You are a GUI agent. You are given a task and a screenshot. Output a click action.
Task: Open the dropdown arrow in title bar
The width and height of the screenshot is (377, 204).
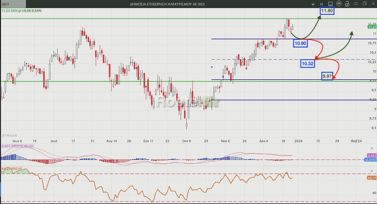(x=313, y=4)
